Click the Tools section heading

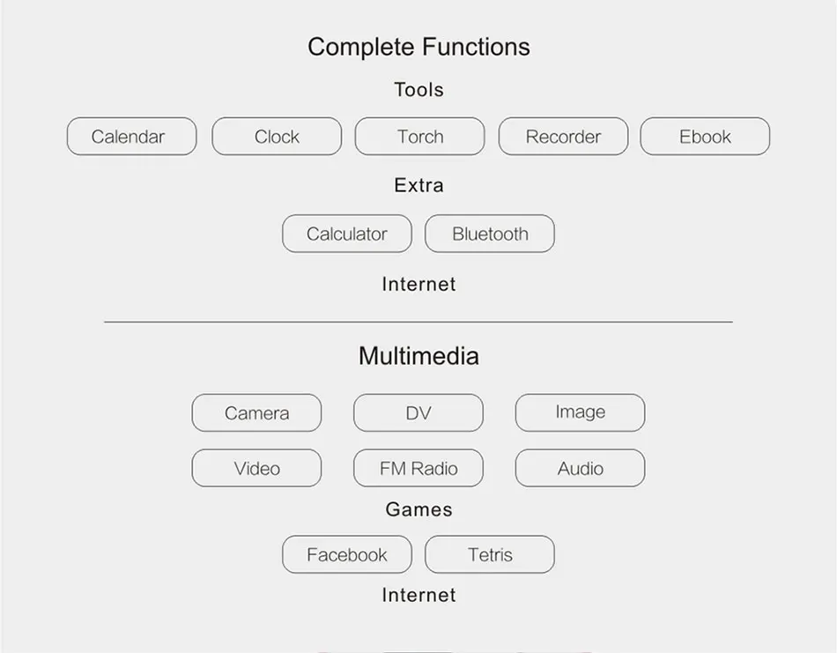pyautogui.click(x=419, y=90)
